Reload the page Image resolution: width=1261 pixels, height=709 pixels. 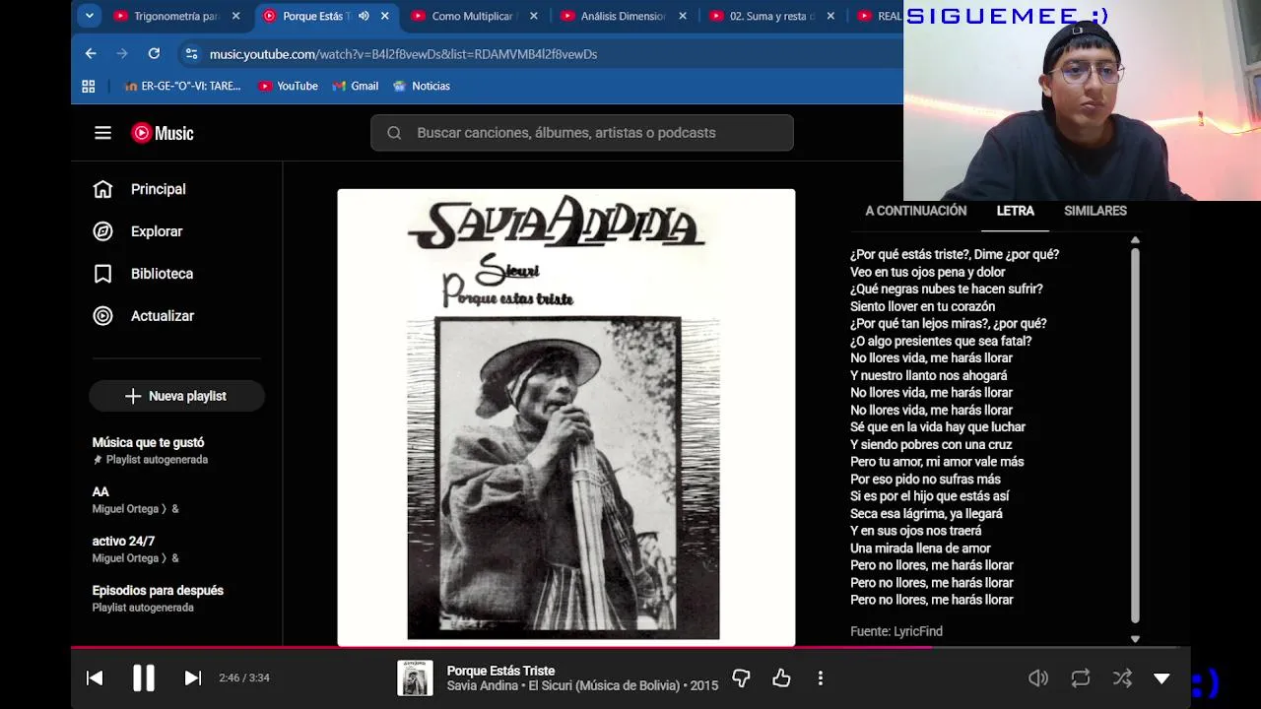point(154,54)
